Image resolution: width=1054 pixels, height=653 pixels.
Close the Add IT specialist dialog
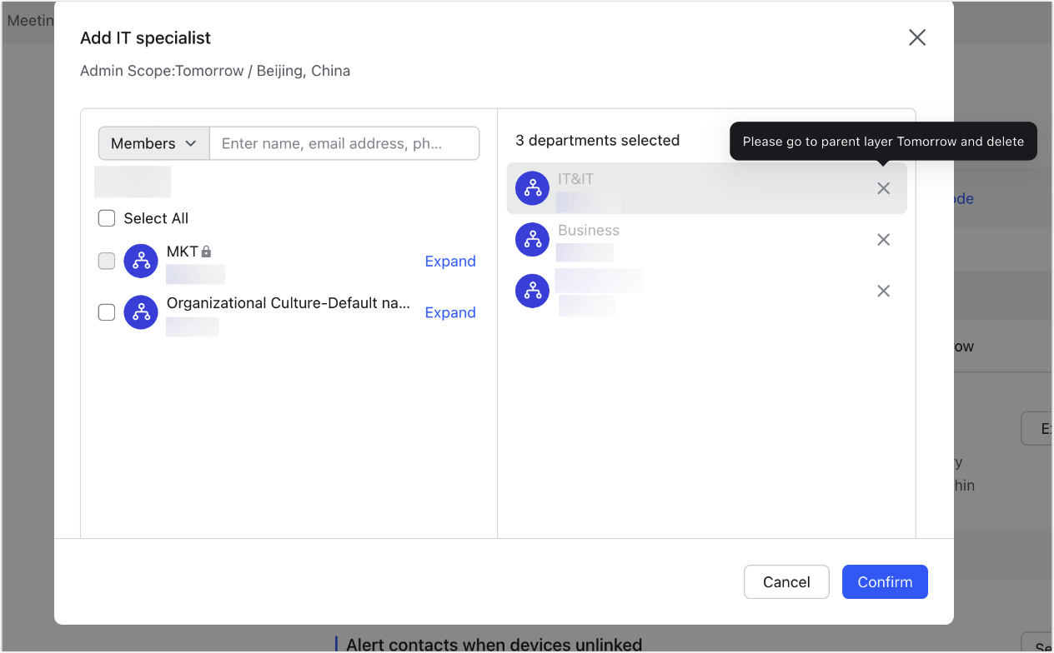(x=916, y=37)
